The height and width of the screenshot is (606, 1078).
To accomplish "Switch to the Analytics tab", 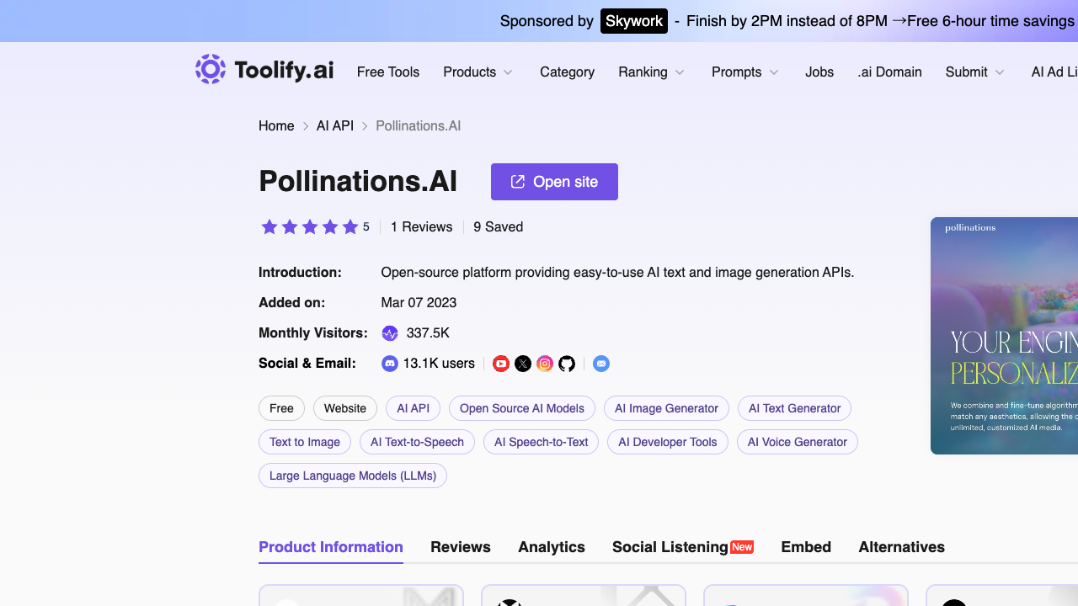I will coord(552,547).
